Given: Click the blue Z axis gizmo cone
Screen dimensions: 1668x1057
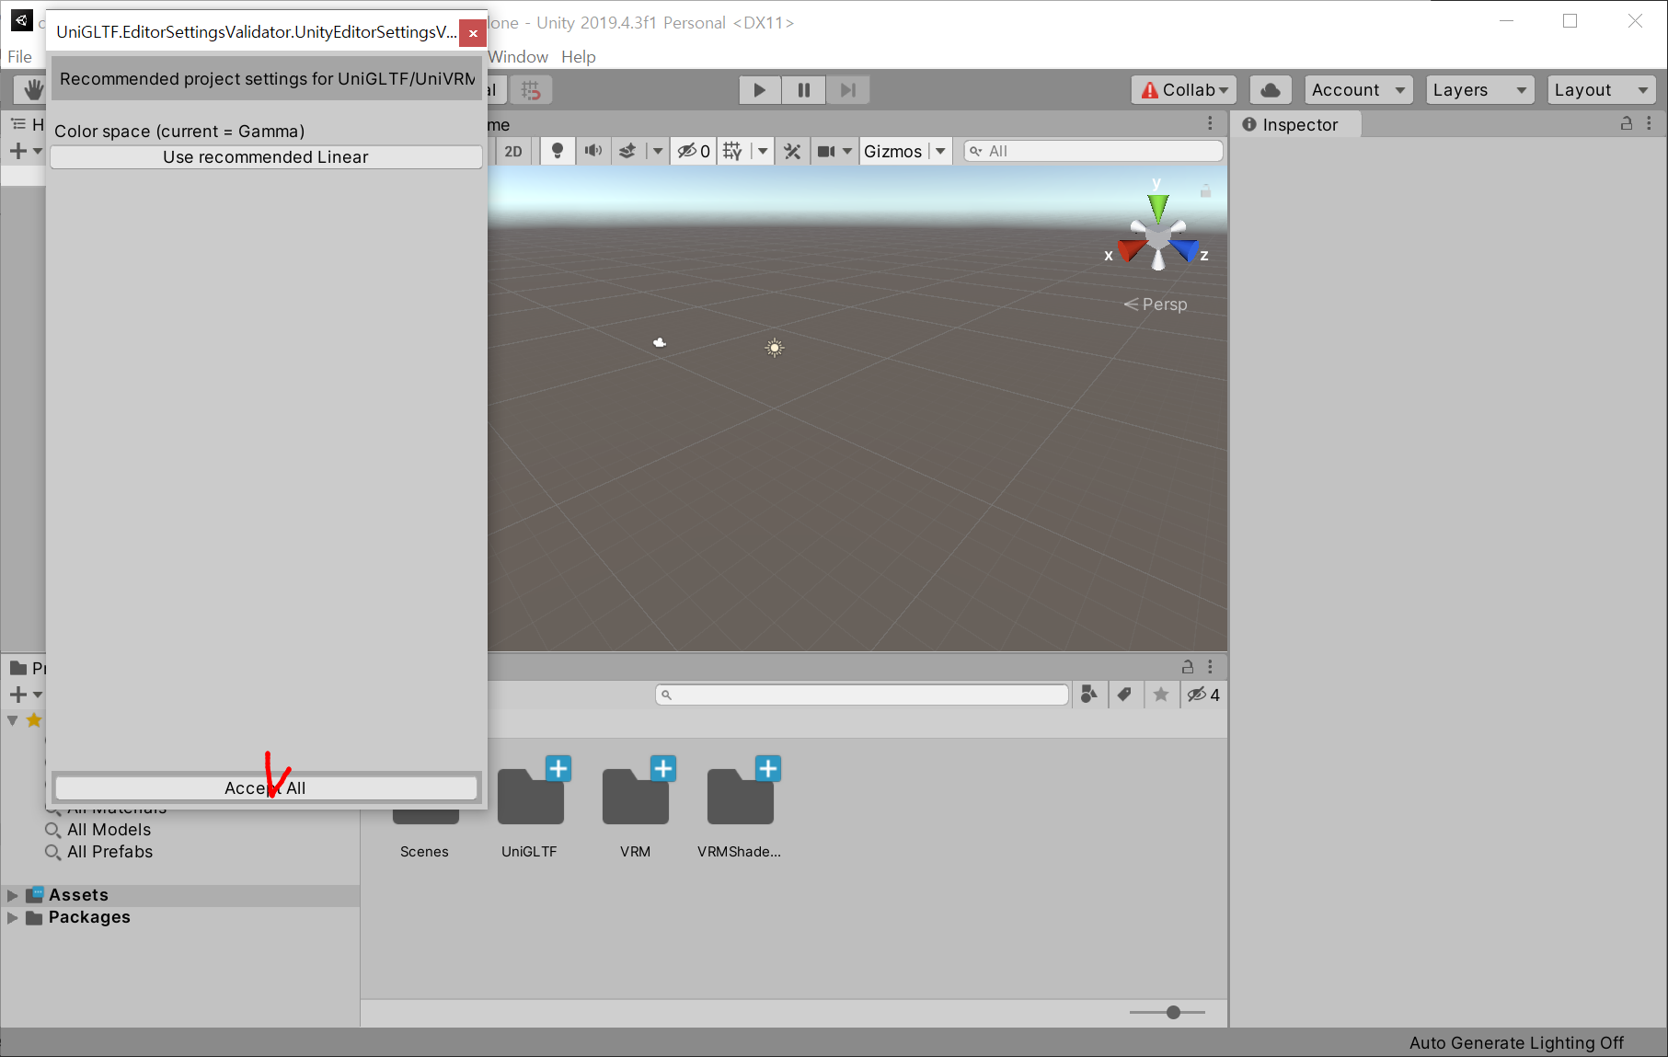Looking at the screenshot, I should (1186, 249).
